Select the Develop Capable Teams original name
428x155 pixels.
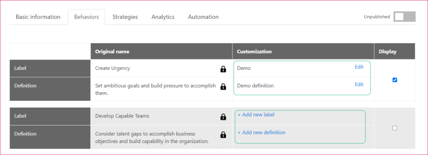[x=122, y=116]
